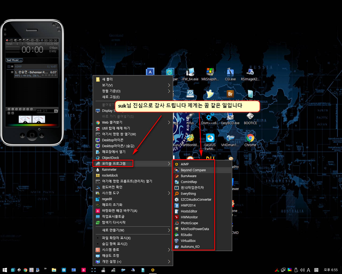The width and height of the screenshot is (342, 274).
Task: Click the red record button in AIMP
Action: 7,40
